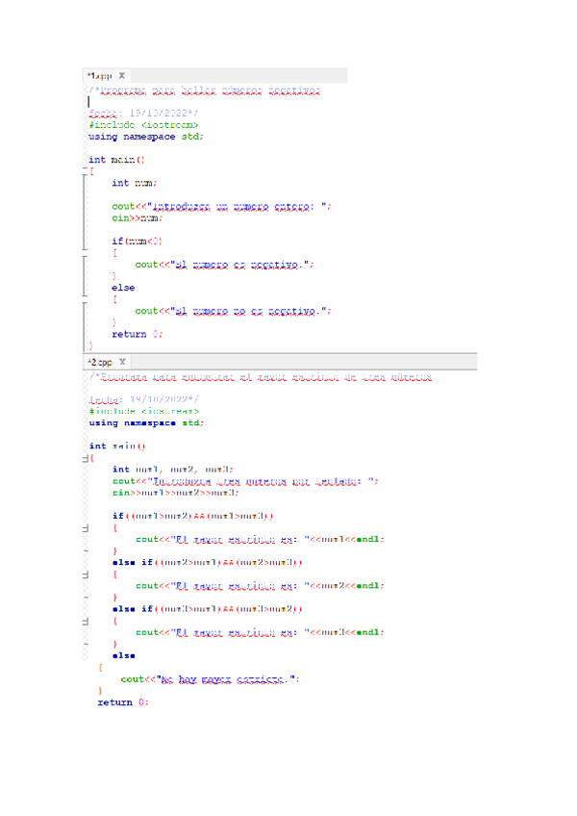This screenshot has height=816, width=577.
Task: Click 'using namespace std;' line in 2.cpp
Action: click(x=146, y=422)
